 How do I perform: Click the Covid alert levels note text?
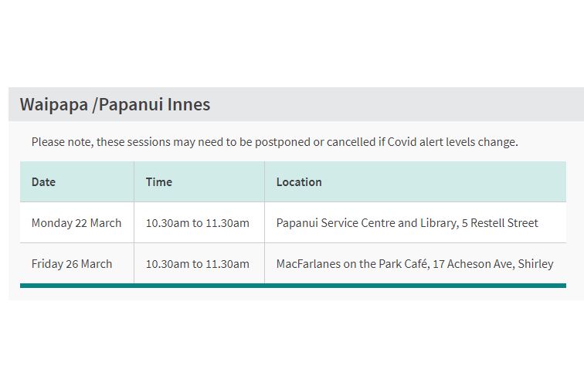[x=274, y=142]
